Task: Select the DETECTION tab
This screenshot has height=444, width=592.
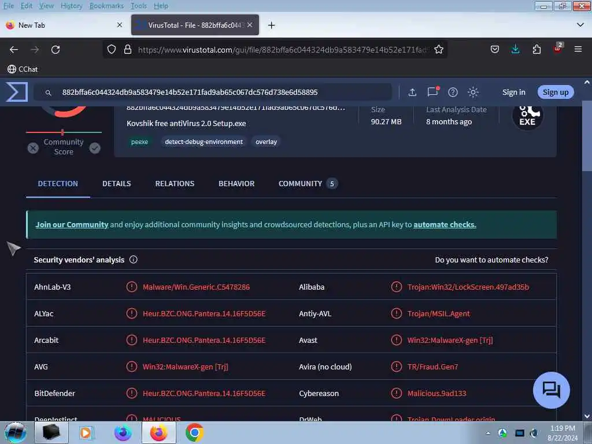Action: pos(58,183)
